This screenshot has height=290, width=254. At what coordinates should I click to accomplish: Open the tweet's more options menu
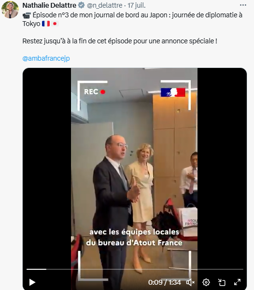click(243, 5)
